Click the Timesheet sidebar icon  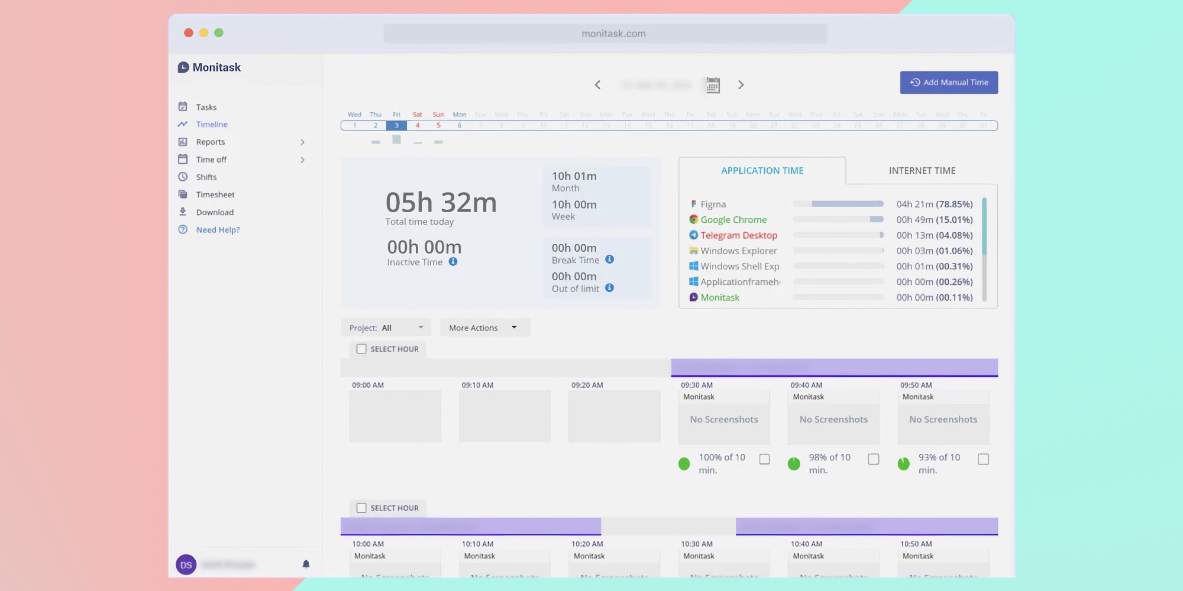click(183, 194)
